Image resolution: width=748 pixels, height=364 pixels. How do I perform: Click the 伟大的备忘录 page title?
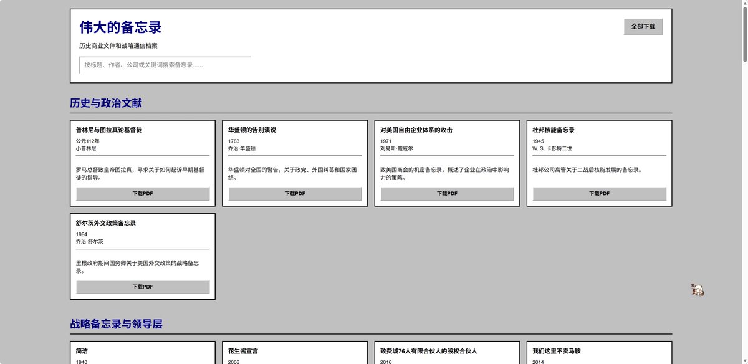pyautogui.click(x=120, y=27)
